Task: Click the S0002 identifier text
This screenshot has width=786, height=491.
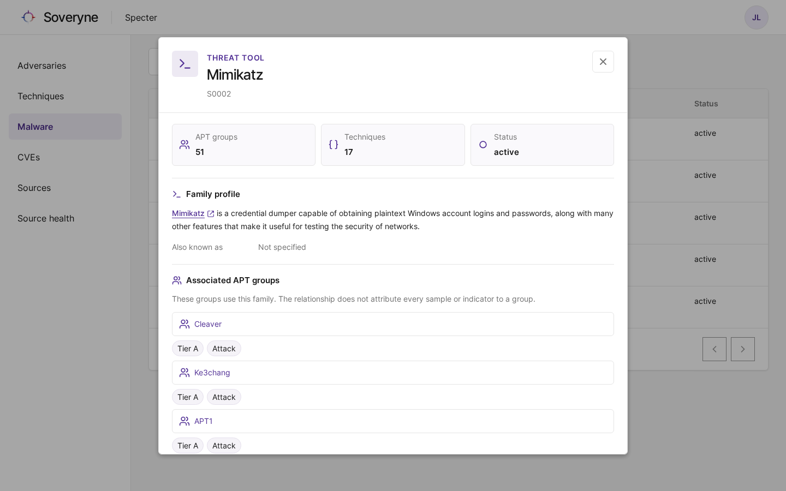Action: point(219,94)
